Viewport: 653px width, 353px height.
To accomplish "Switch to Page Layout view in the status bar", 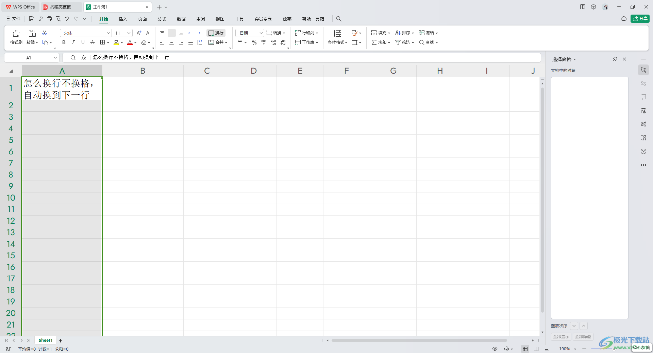I will click(x=536, y=349).
